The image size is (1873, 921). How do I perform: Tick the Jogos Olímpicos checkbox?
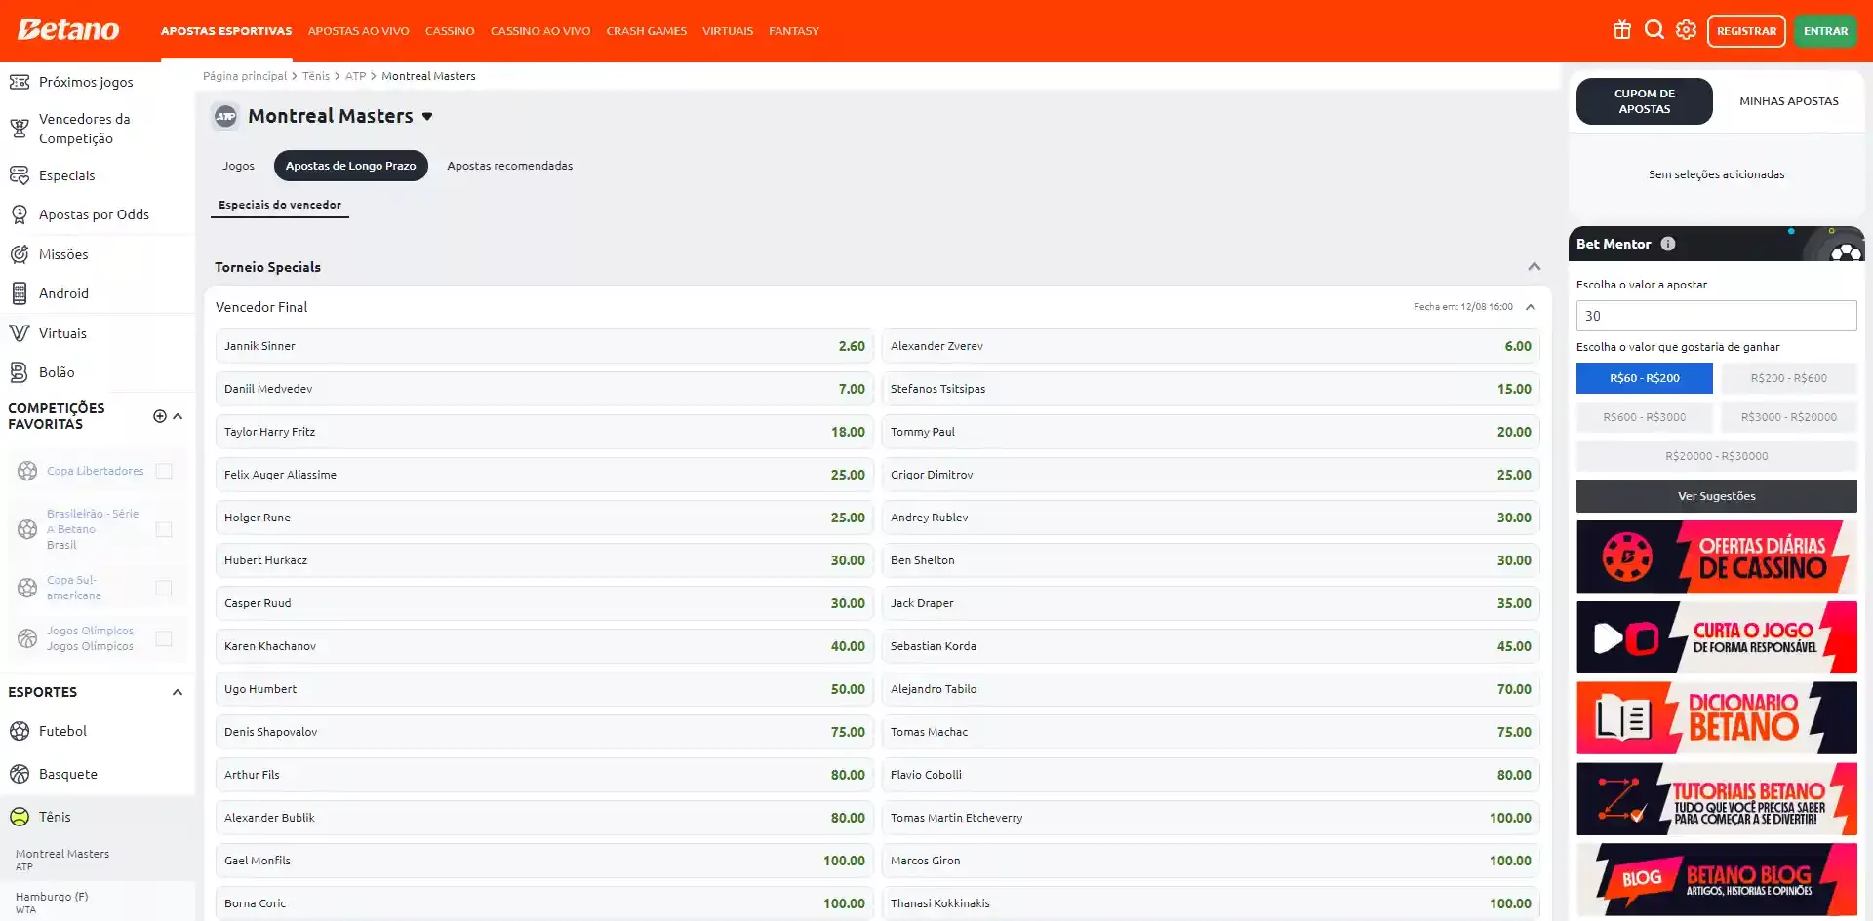[164, 638]
